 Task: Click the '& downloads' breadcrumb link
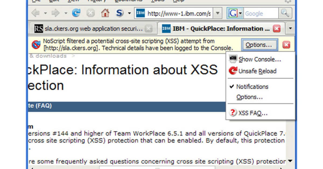tap(48, 56)
